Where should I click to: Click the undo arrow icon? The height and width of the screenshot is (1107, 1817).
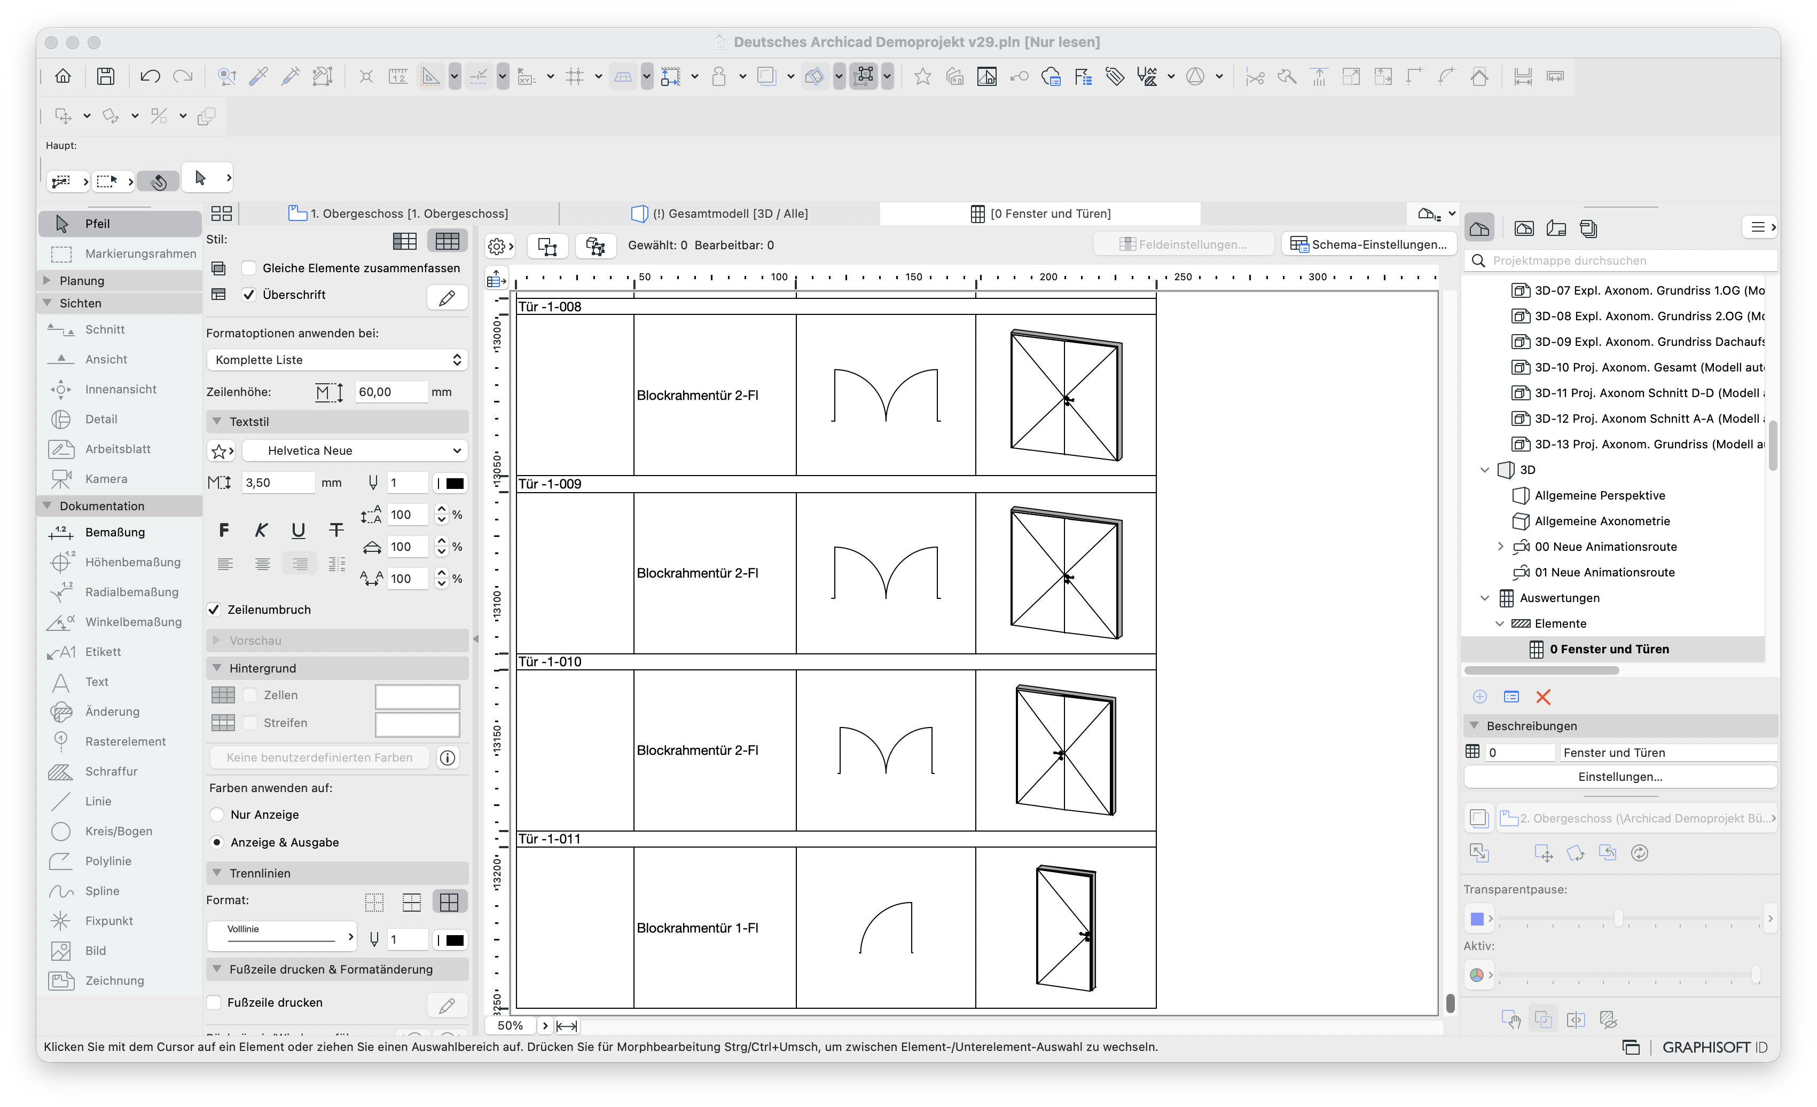[x=151, y=76]
